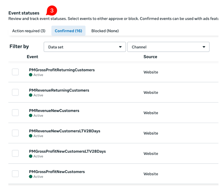Click green Active dot under PMGrossProfitReturningCustomers
The width and height of the screenshot is (224, 191).
pyautogui.click(x=31, y=75)
